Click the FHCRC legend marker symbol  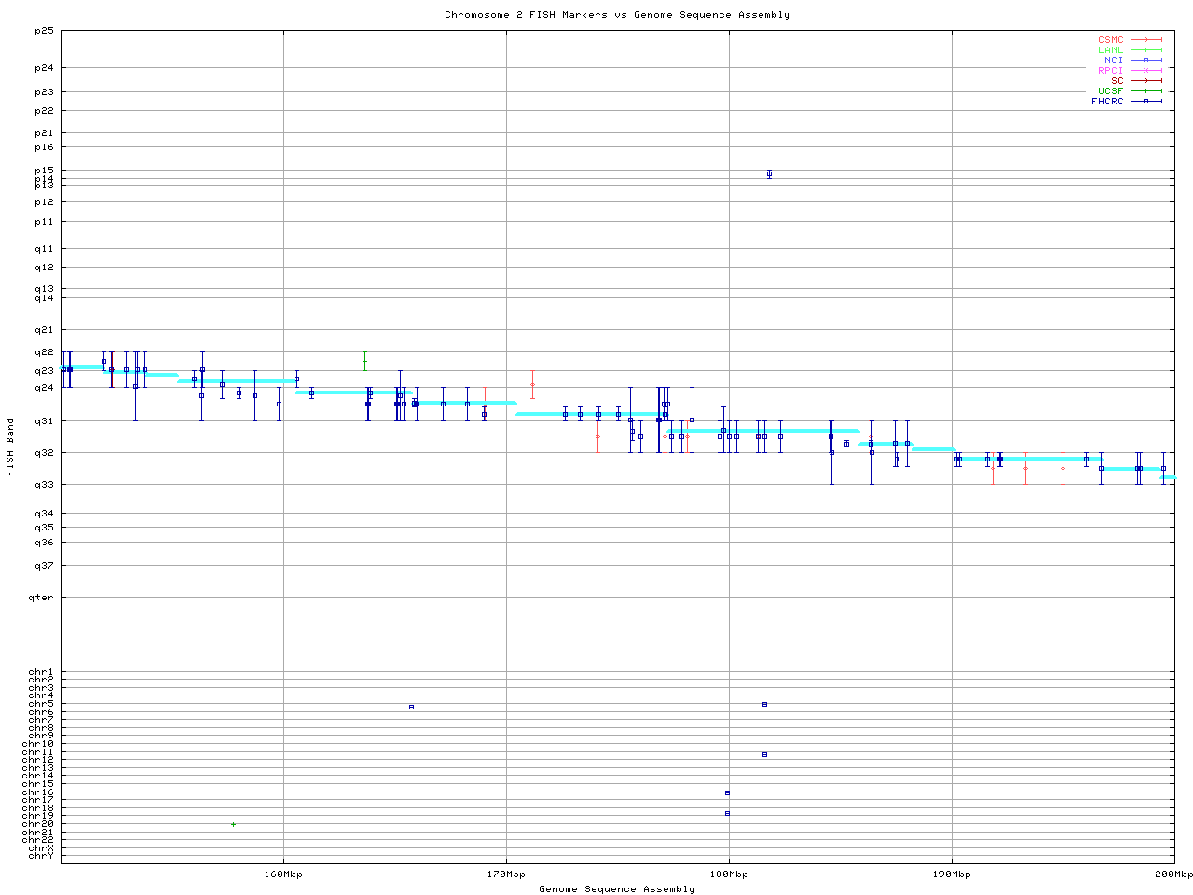1145,101
